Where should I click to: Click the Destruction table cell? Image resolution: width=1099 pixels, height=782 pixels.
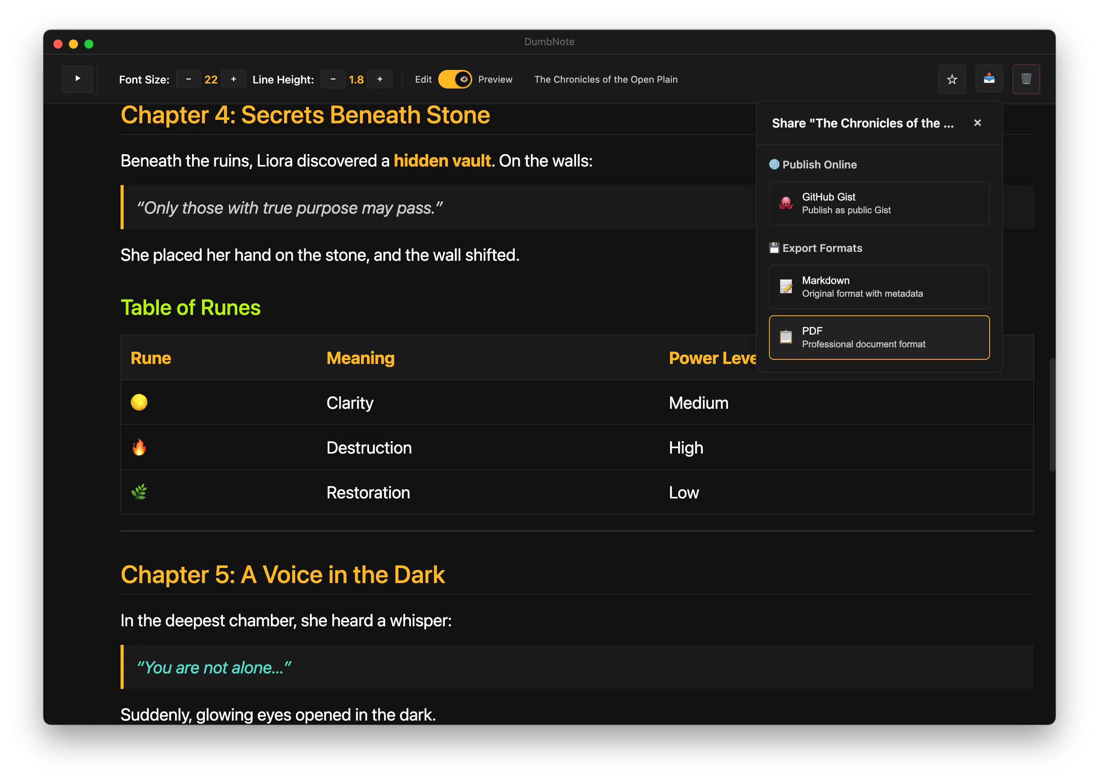pos(369,447)
